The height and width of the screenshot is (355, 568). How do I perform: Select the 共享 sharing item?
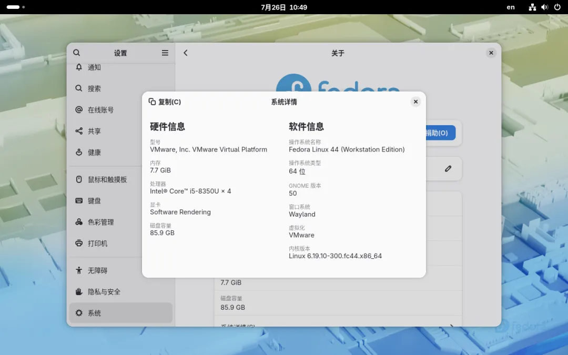coord(120,131)
